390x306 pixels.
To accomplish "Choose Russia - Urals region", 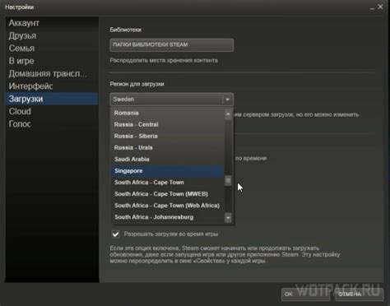I will [x=167, y=147].
